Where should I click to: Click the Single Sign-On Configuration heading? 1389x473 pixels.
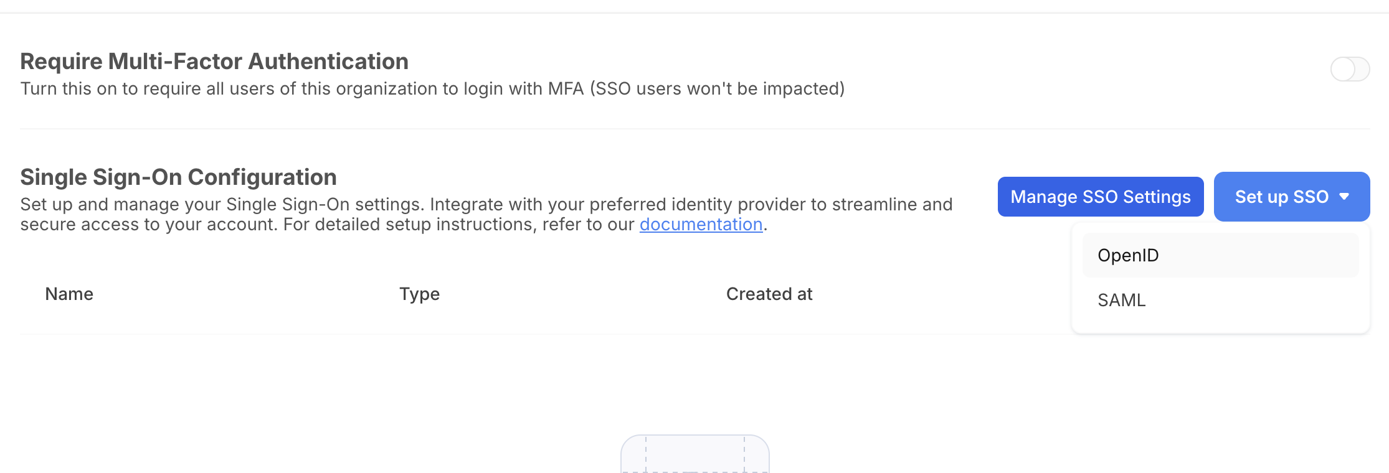[178, 177]
